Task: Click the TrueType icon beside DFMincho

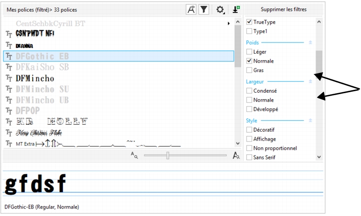Action: click(8, 78)
